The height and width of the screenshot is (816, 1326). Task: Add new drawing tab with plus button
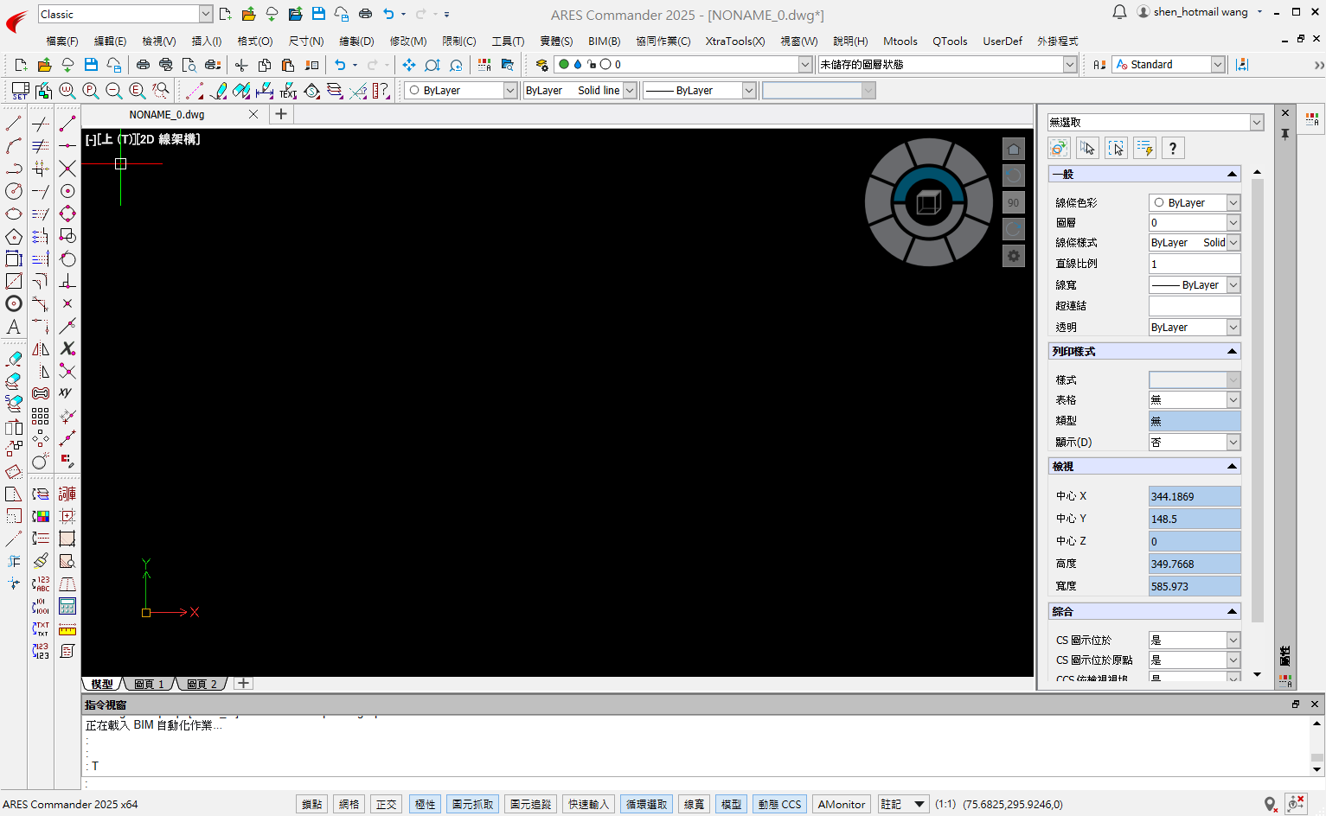281,114
